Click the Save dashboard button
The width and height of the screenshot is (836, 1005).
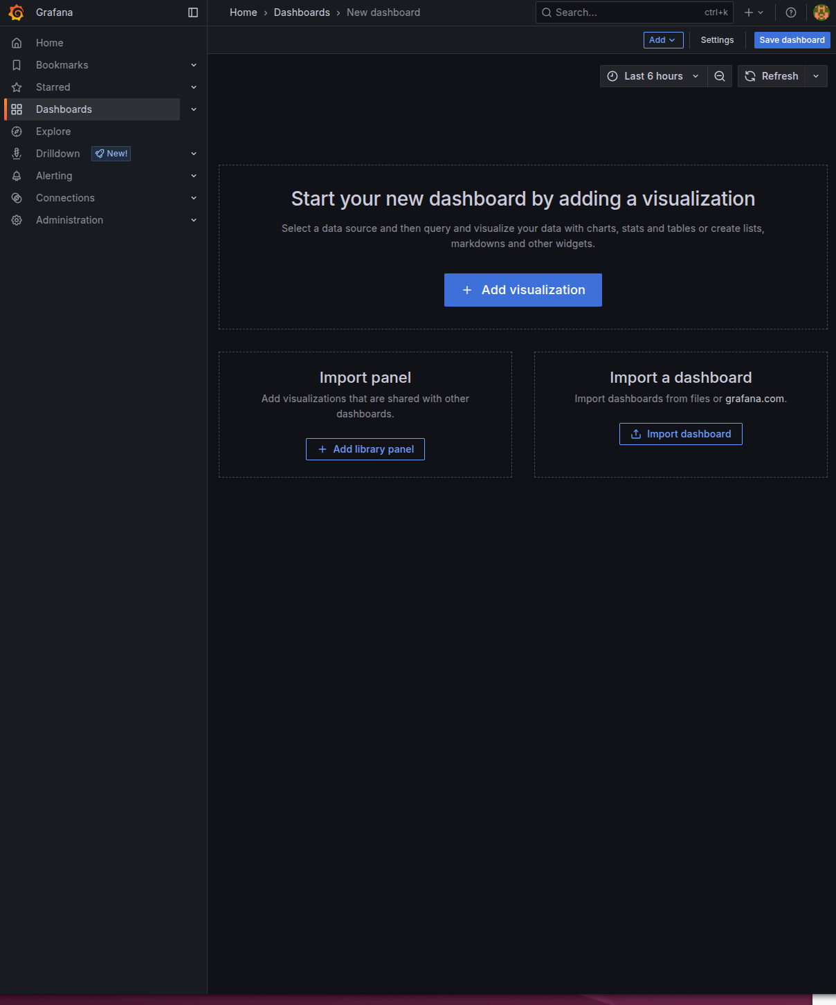pyautogui.click(x=792, y=40)
